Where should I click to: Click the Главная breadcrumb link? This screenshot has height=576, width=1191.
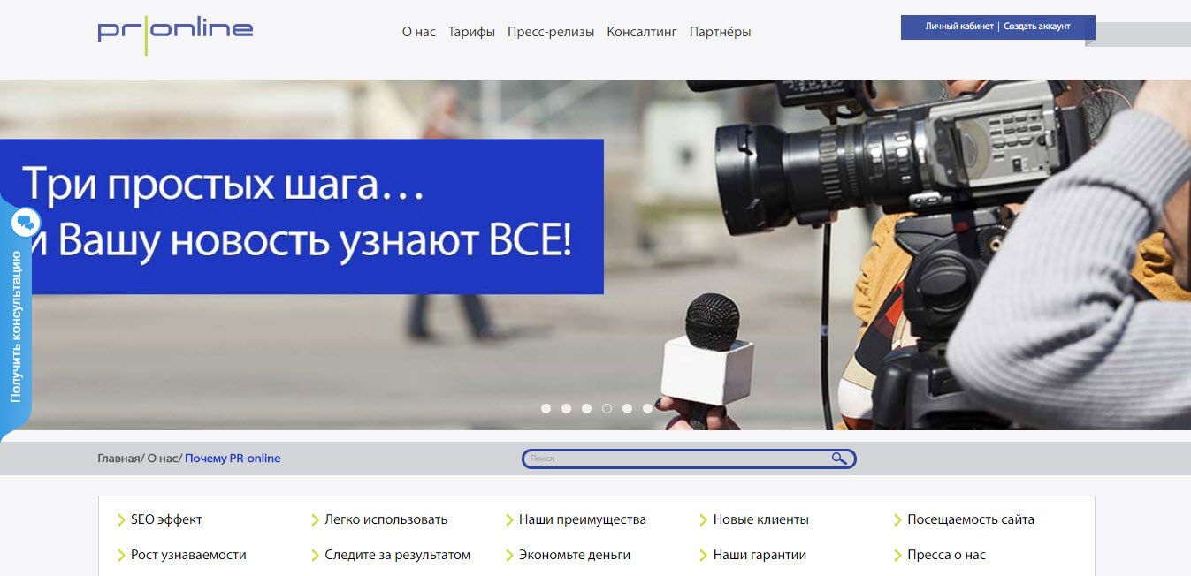(118, 459)
